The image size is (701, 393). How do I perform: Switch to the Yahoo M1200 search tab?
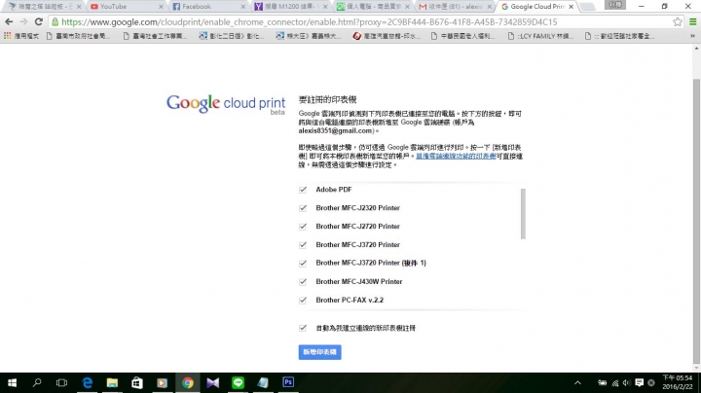290,7
